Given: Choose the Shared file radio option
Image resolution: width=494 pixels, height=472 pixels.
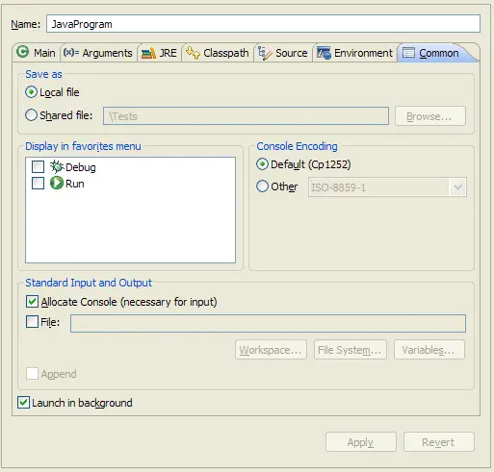Looking at the screenshot, I should click(x=31, y=115).
